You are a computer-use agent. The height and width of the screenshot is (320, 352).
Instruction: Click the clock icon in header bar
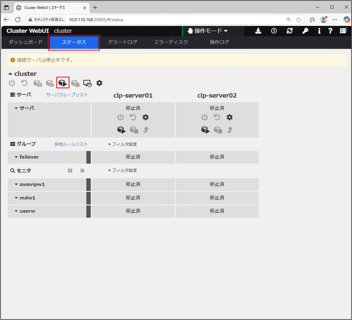click(274, 31)
